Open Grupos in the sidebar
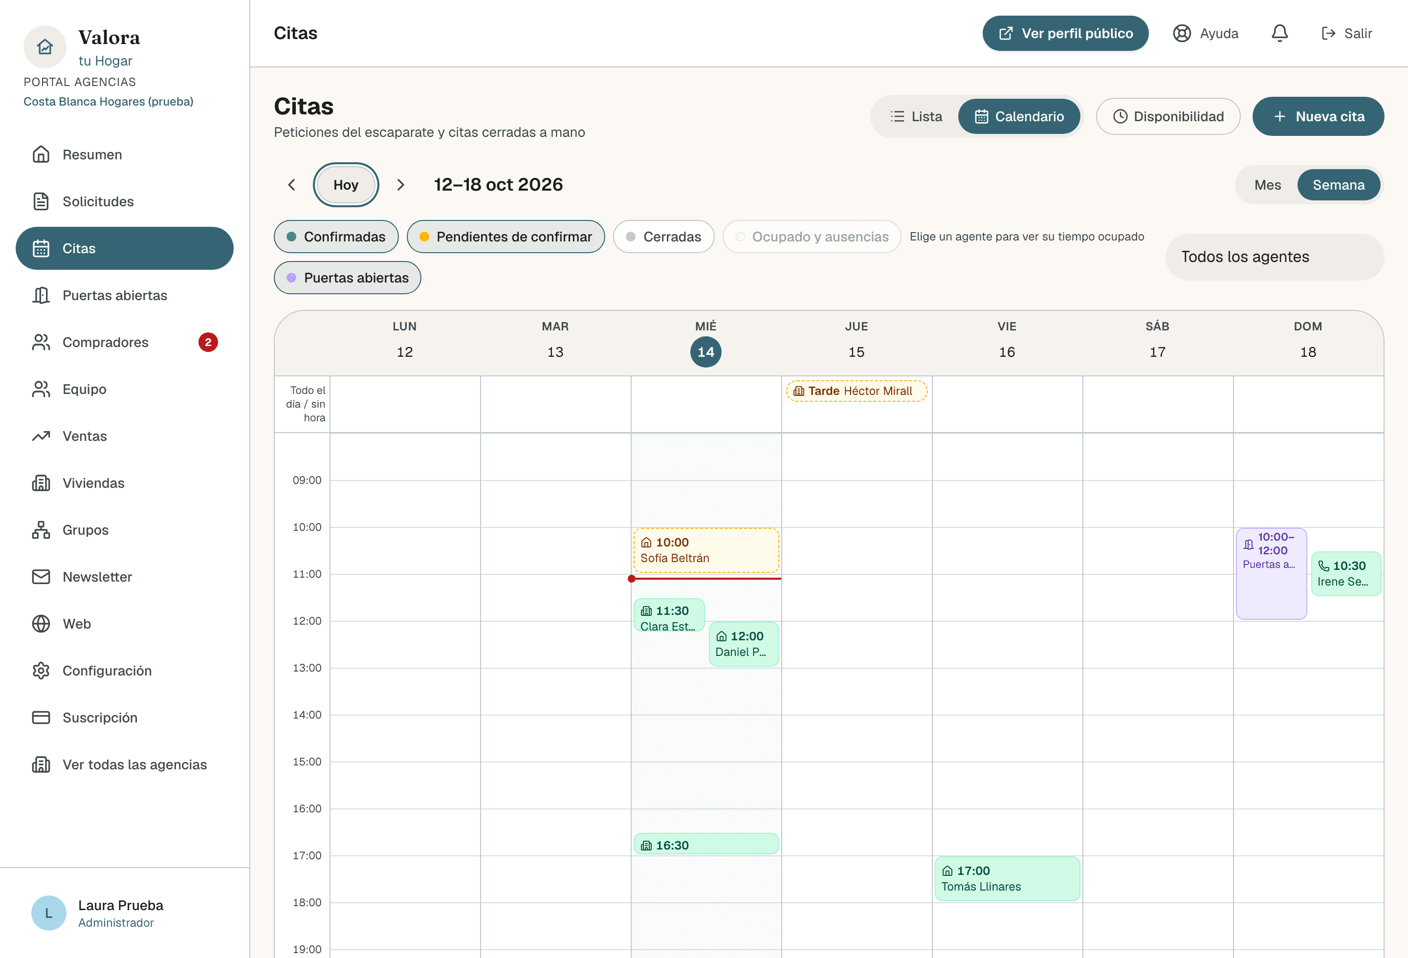 pos(124,530)
